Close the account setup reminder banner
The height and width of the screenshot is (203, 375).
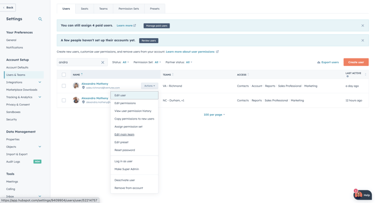[x=362, y=40]
